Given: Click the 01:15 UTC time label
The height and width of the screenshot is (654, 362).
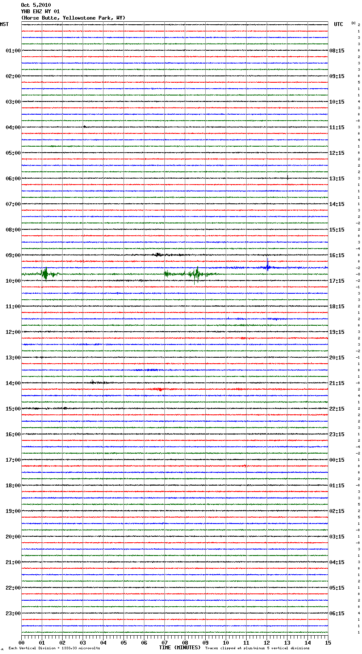Looking at the screenshot, I should (x=337, y=486).
